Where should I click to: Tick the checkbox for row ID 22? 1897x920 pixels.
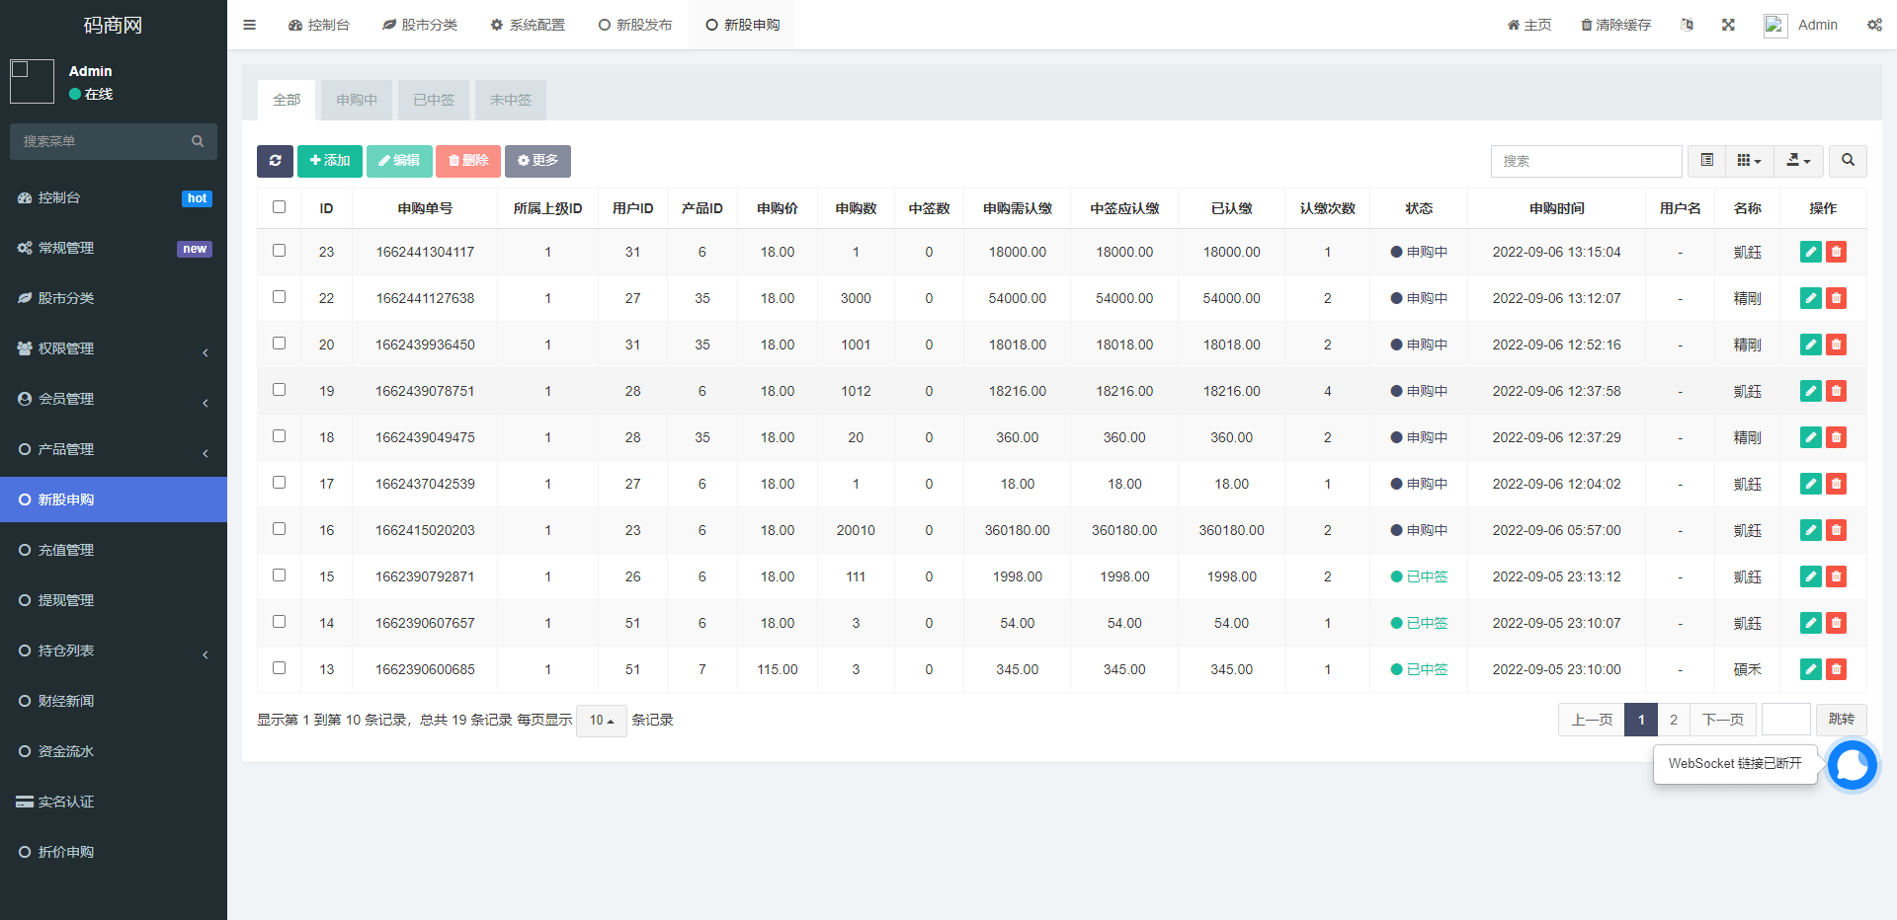[279, 297]
